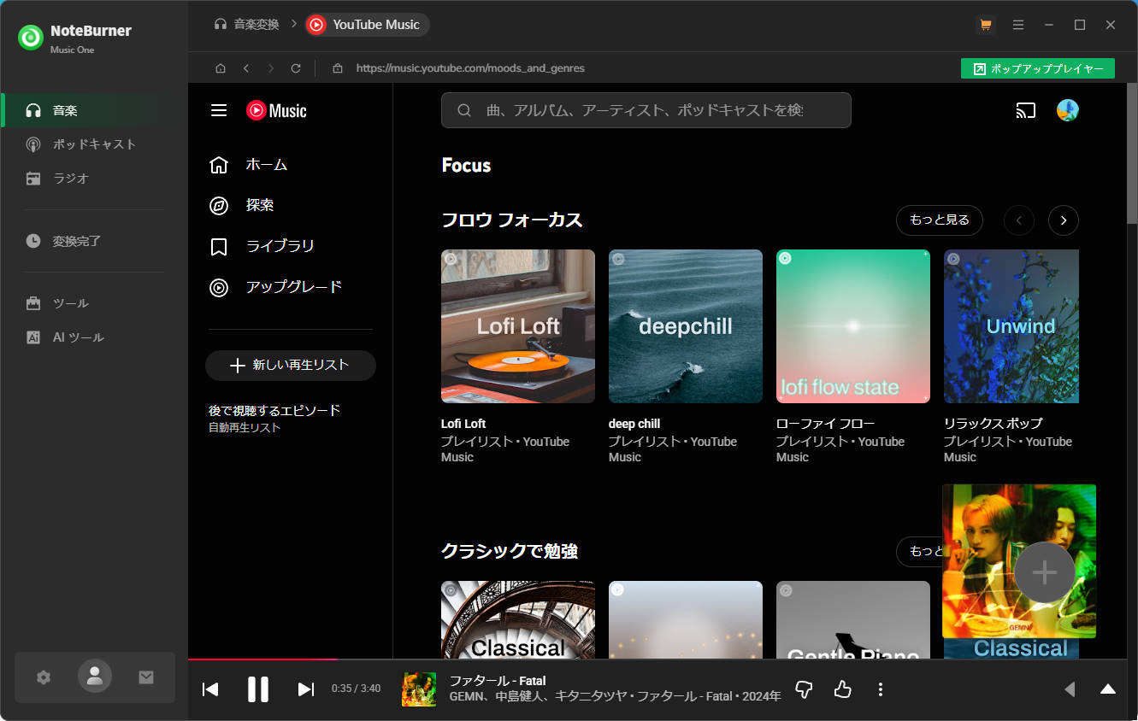This screenshot has height=721, width=1138.
Task: Expand the フロウ フォーカス carousel with the right arrow
Action: (x=1063, y=220)
